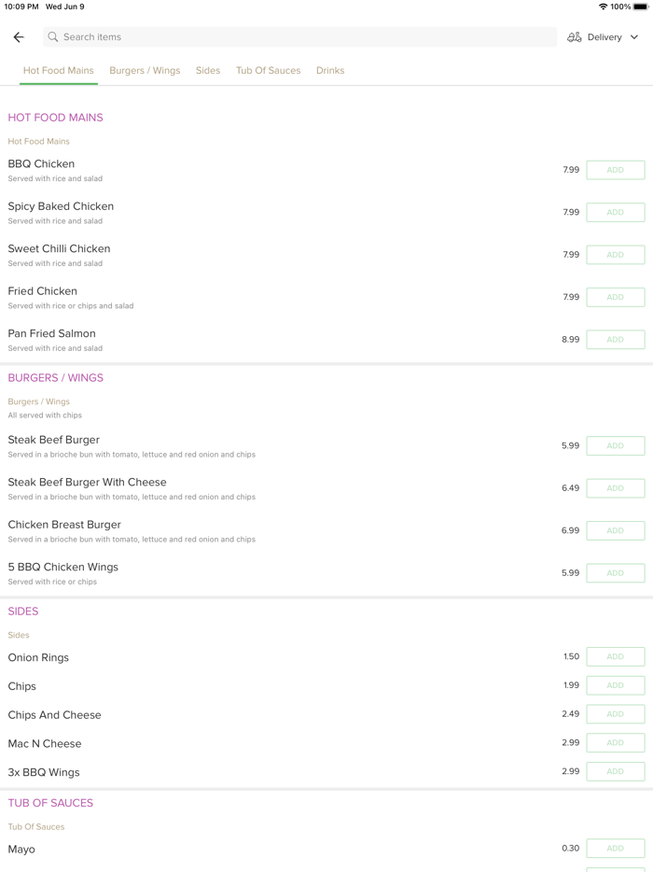This screenshot has width=653, height=872.
Task: Tap the Wi-Fi status icon
Action: [604, 7]
